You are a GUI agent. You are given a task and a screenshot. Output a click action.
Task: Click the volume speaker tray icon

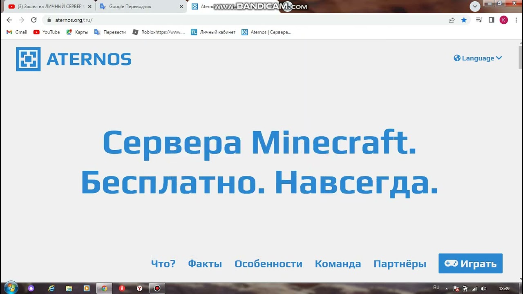(484, 288)
